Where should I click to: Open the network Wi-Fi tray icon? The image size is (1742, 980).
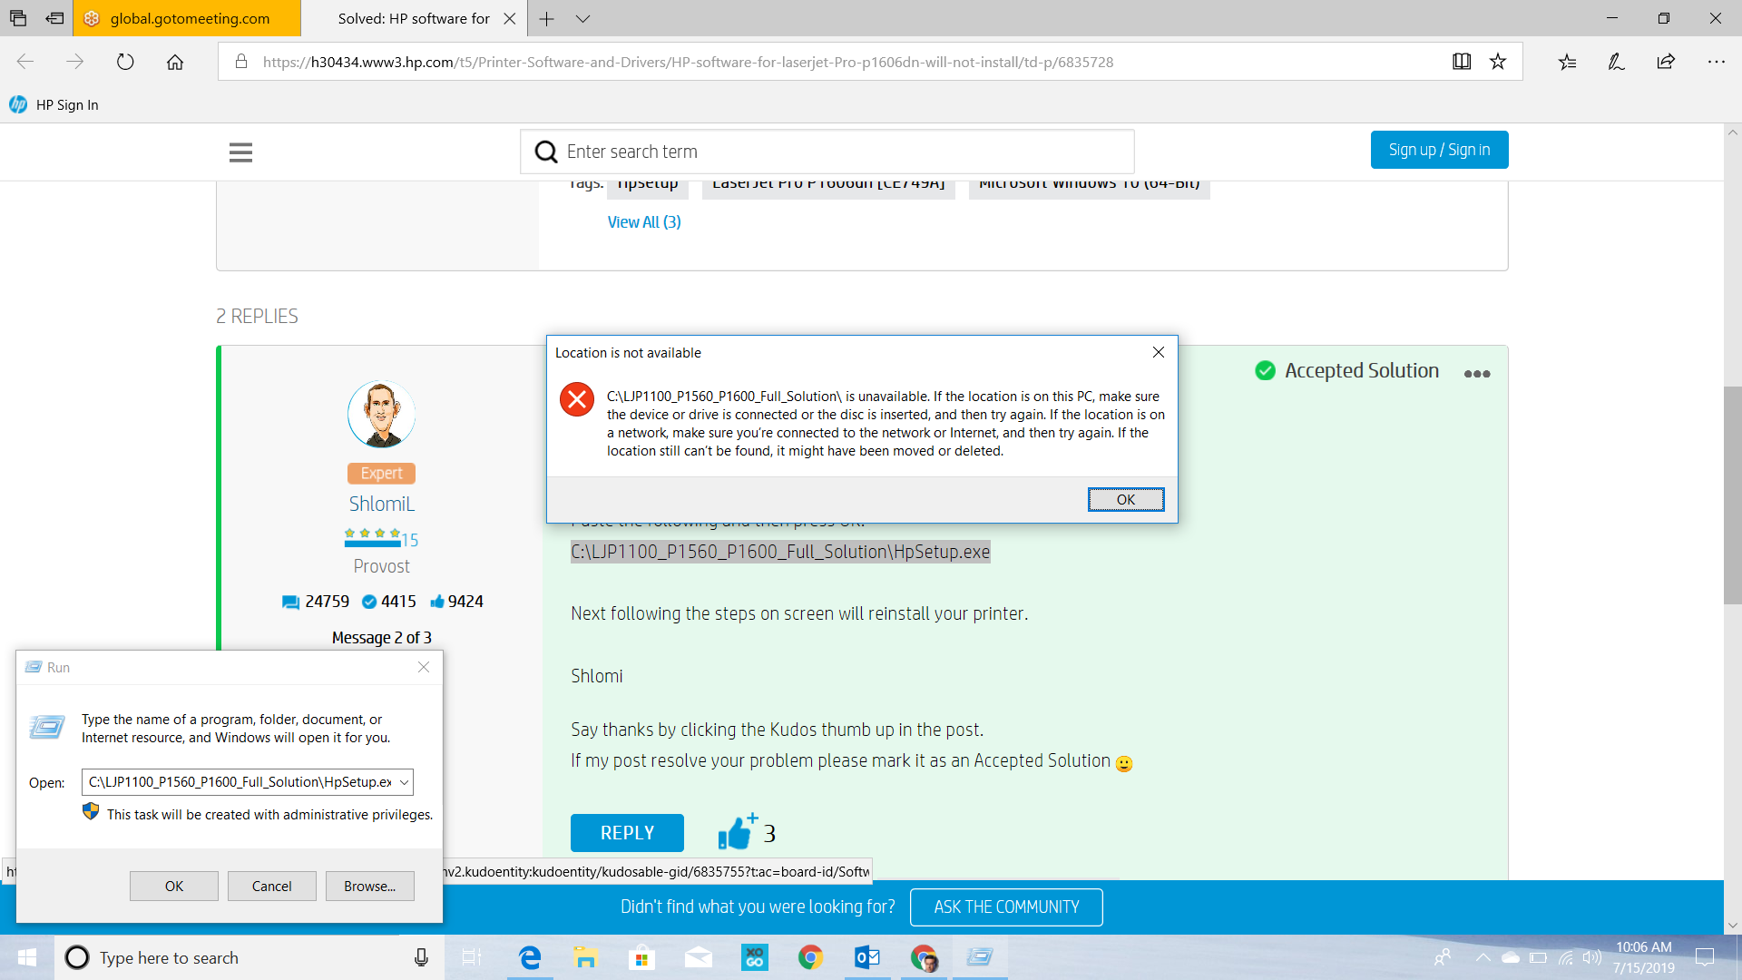[x=1566, y=957]
